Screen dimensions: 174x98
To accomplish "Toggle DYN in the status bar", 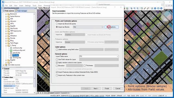I will [138, 96].
